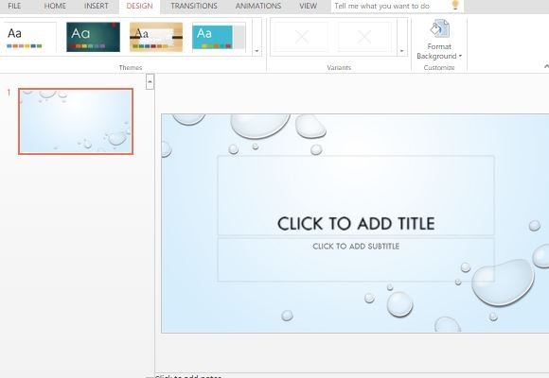The image size is (549, 378).
Task: Select slide 1 thumbnail in panel
Action: pos(76,121)
